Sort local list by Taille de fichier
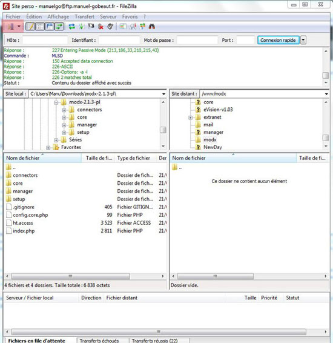 click(98, 158)
